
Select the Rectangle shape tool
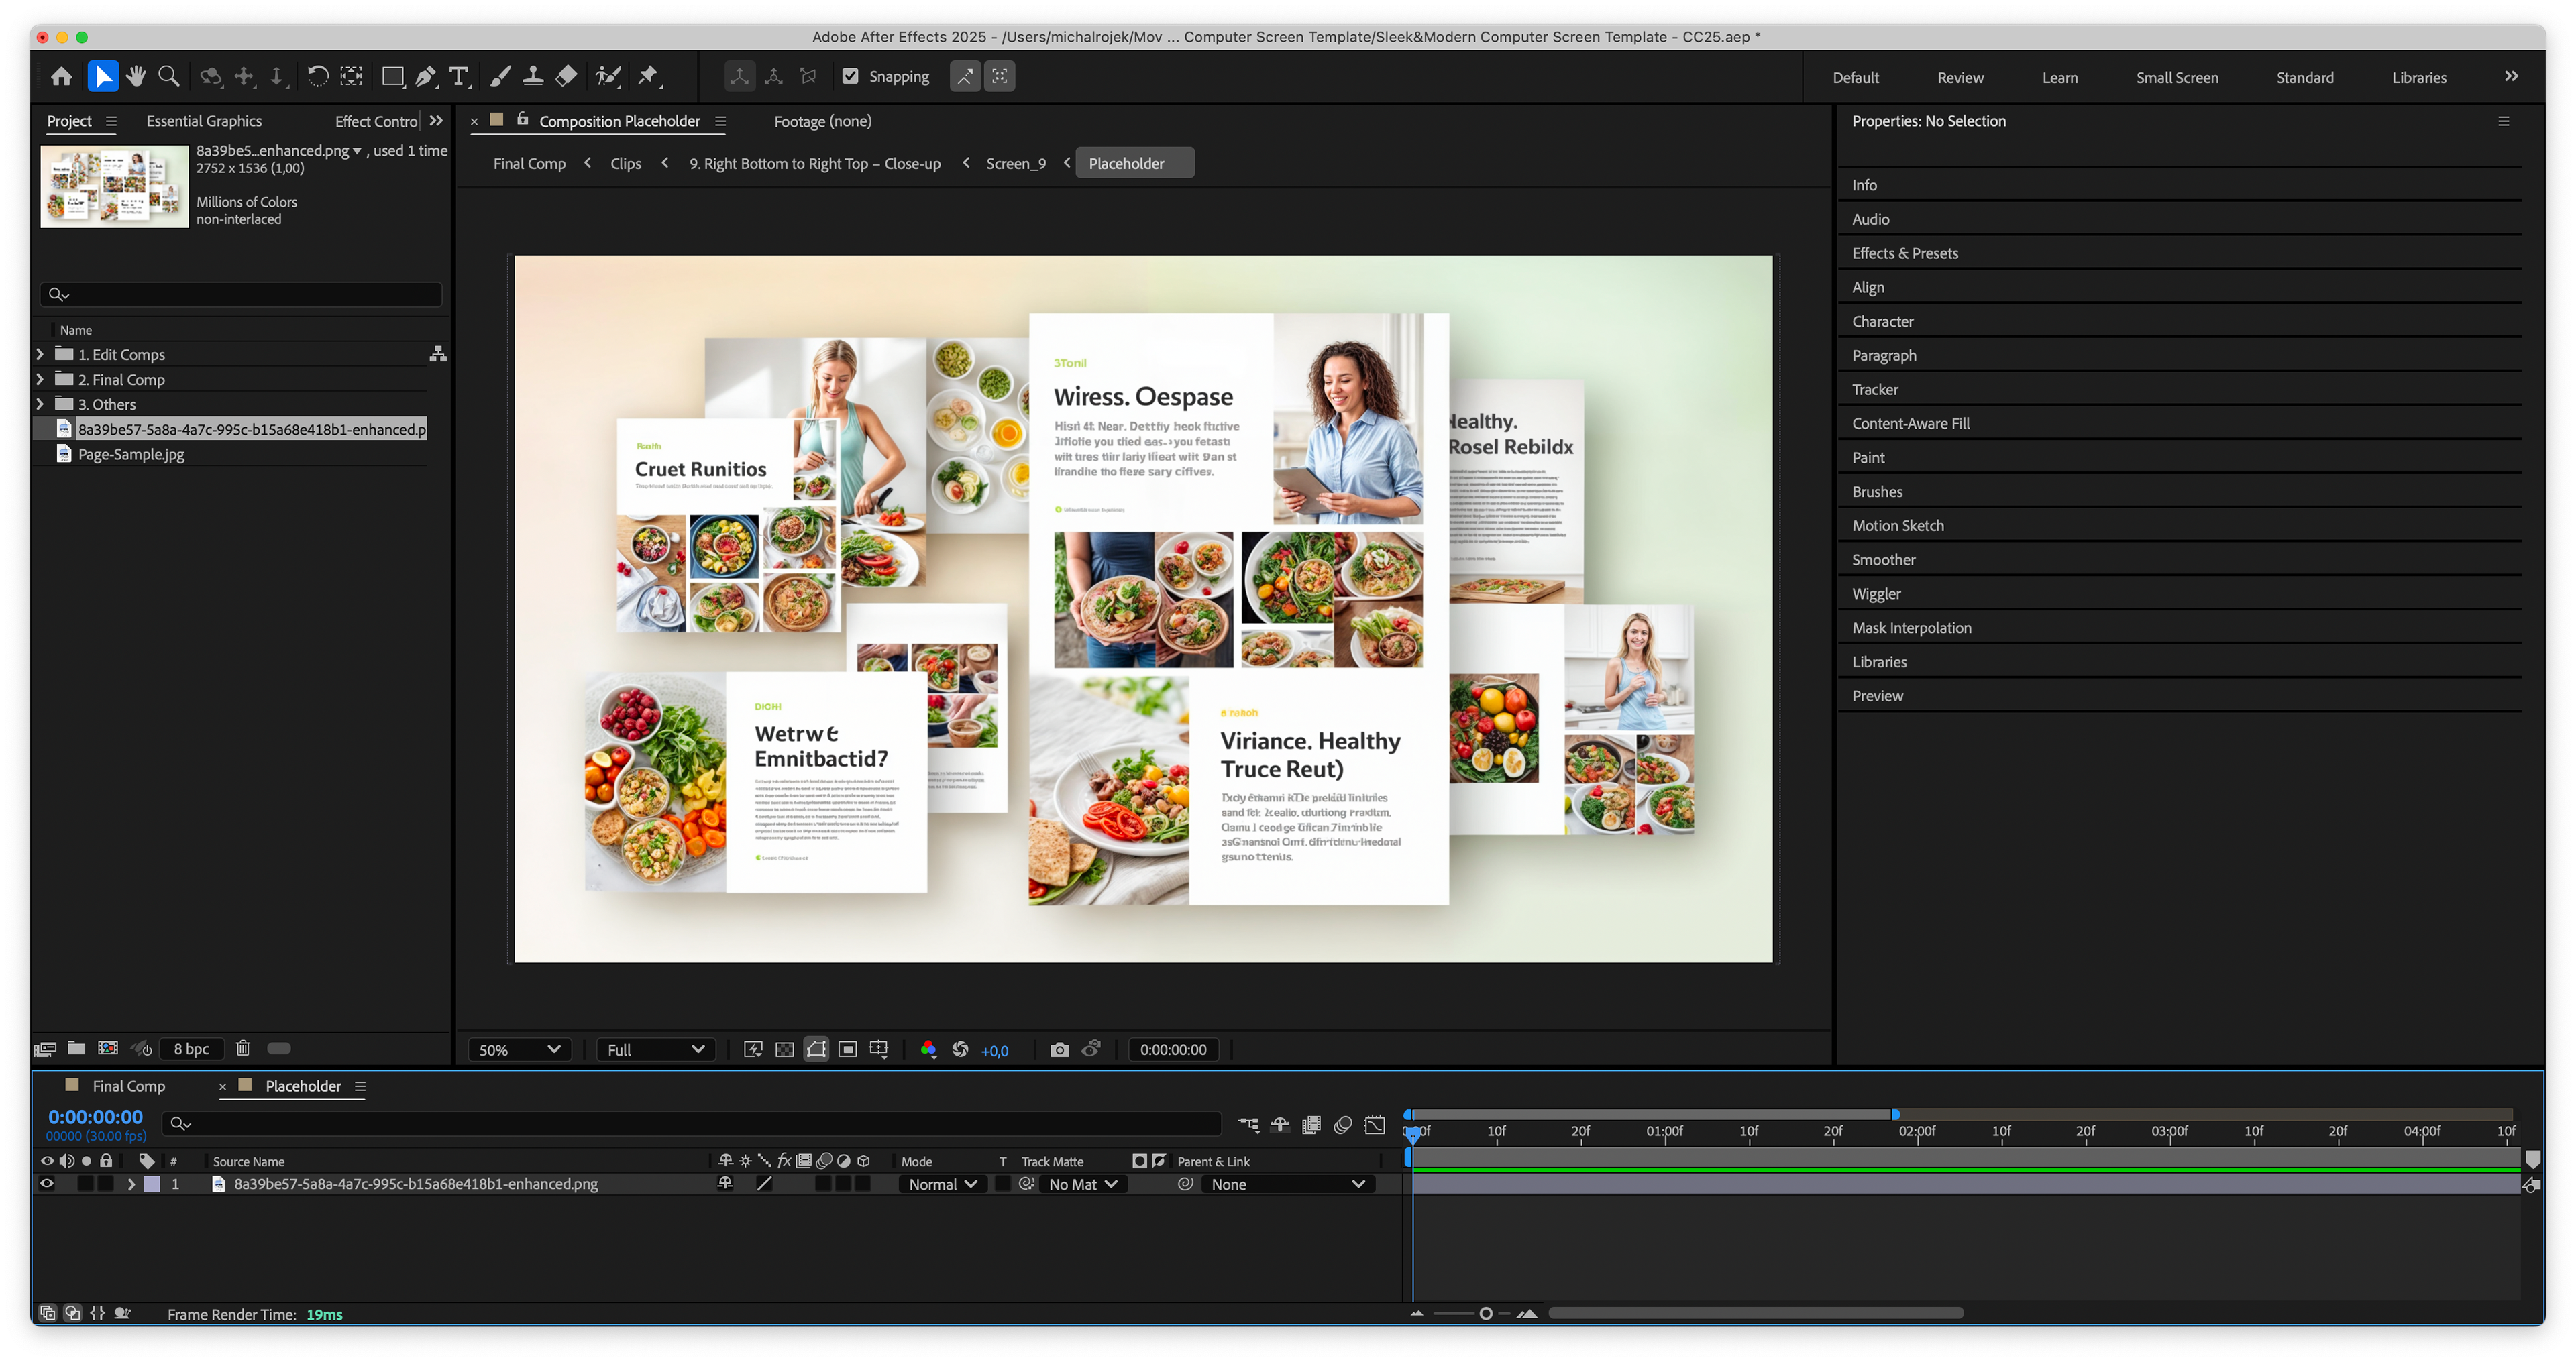tap(392, 77)
